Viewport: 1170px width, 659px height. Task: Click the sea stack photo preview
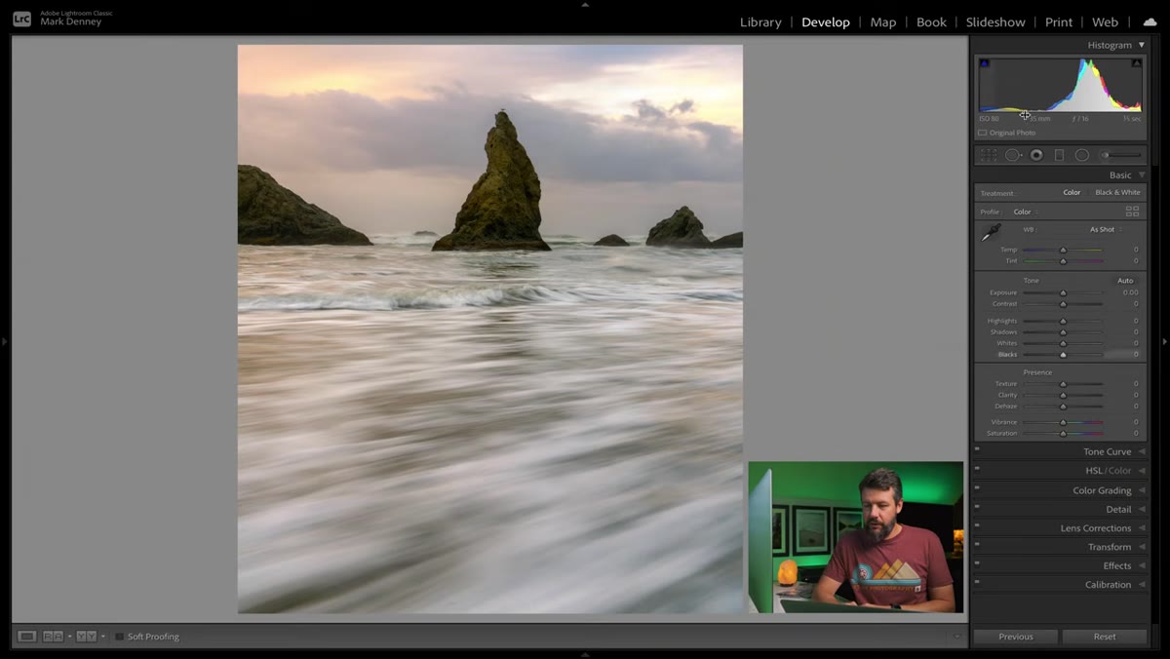490,329
